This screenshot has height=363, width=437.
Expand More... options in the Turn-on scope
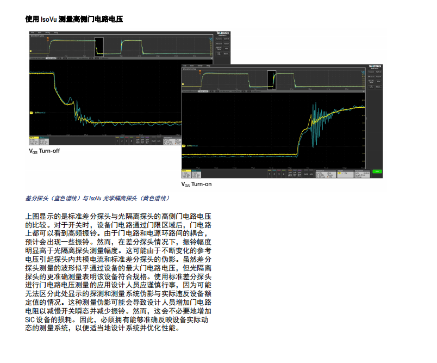coord(378,87)
